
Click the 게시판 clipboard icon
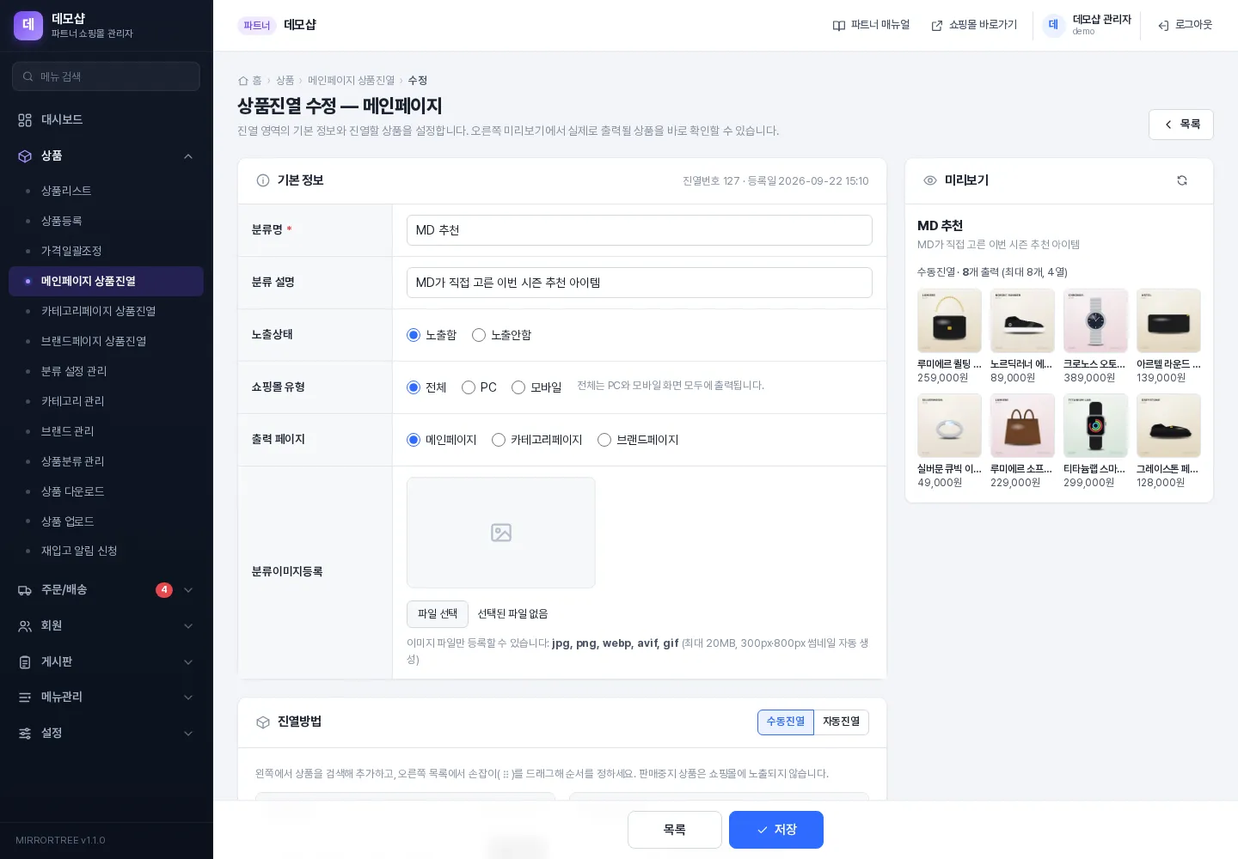[25, 662]
